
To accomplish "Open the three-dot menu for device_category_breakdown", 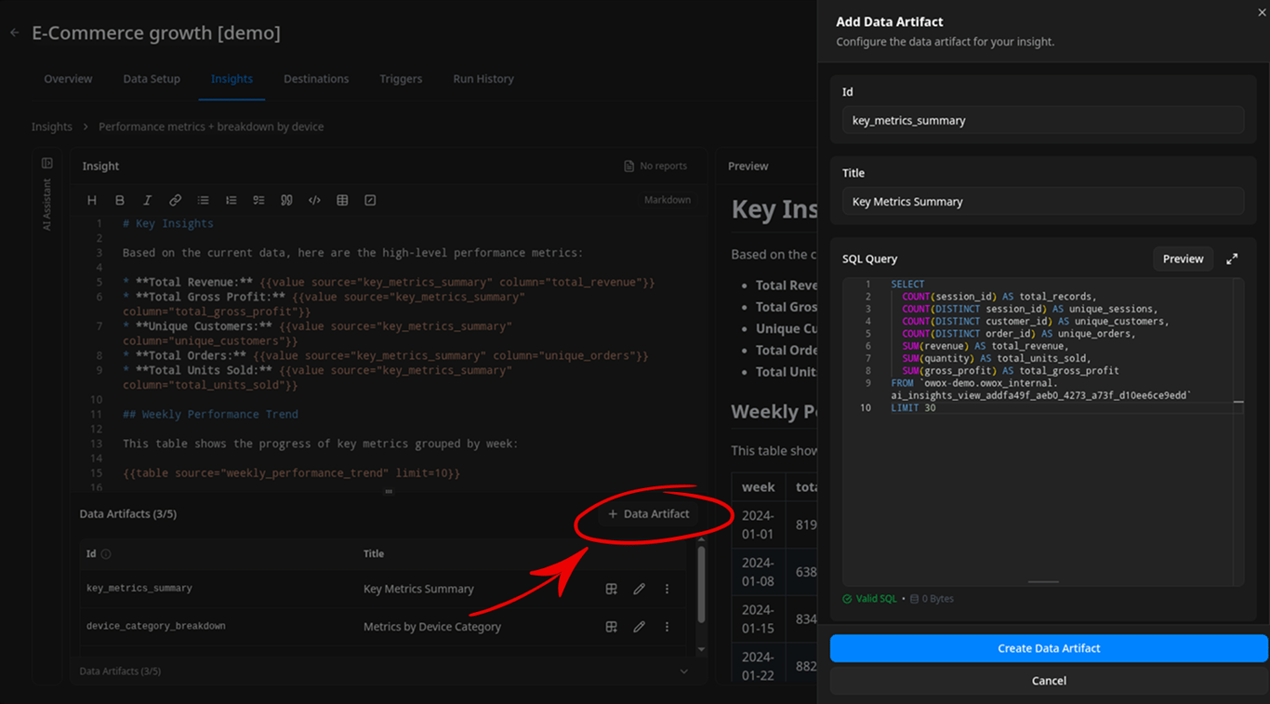I will 667,626.
